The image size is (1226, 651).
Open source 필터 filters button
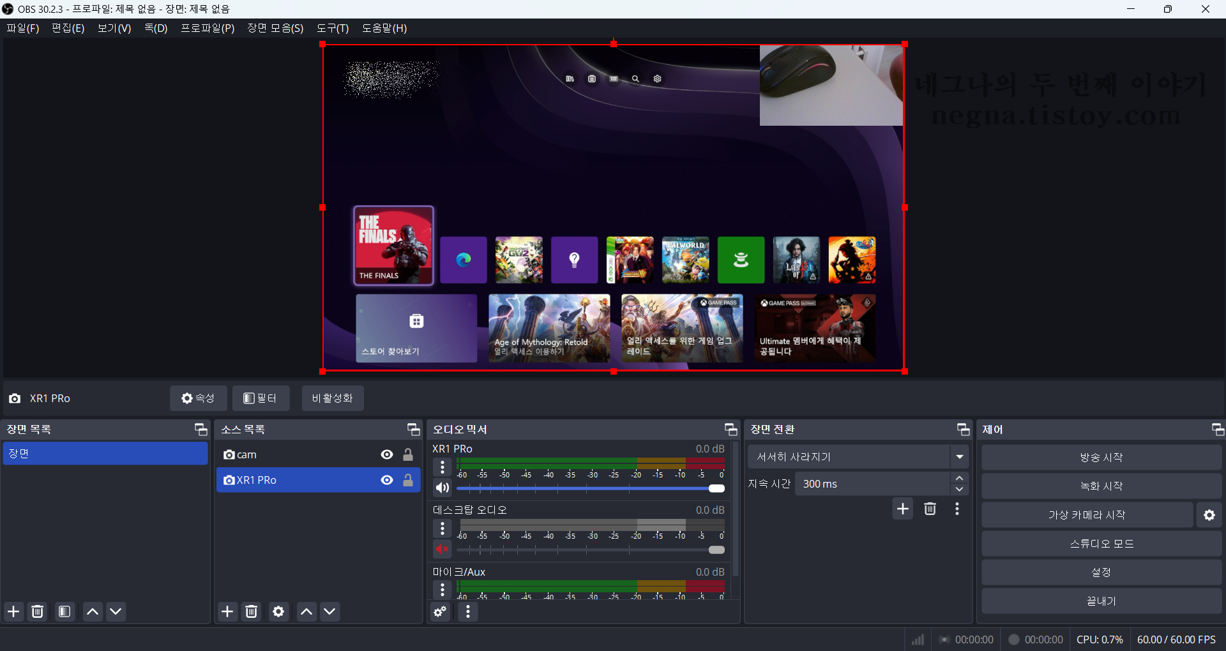pyautogui.click(x=261, y=398)
